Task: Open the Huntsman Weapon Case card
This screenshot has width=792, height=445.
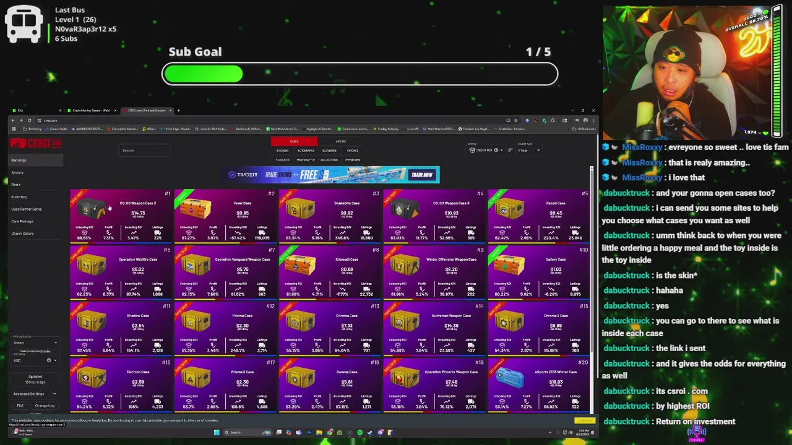Action: point(434,328)
